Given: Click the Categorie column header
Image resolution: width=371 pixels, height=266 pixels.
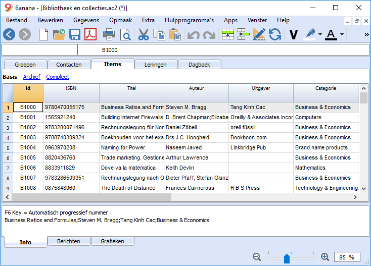Looking at the screenshot, I should (326, 93).
